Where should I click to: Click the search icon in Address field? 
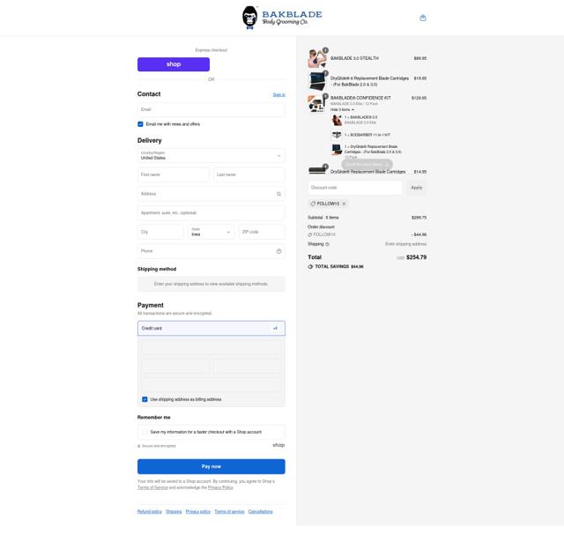click(x=278, y=194)
